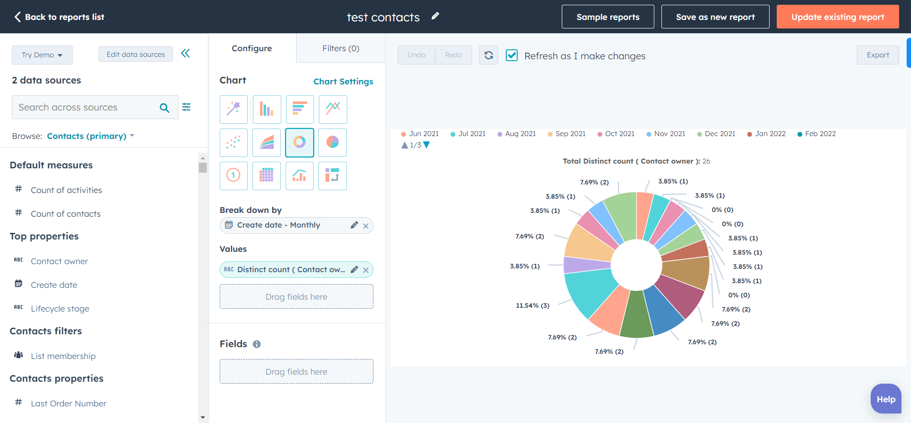Viewport: 911px width, 423px height.
Task: Edit the report title with the pencil icon
Action: click(x=435, y=16)
